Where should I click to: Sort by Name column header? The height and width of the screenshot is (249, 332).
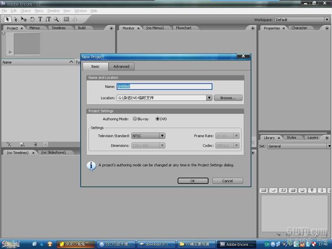coord(38,62)
